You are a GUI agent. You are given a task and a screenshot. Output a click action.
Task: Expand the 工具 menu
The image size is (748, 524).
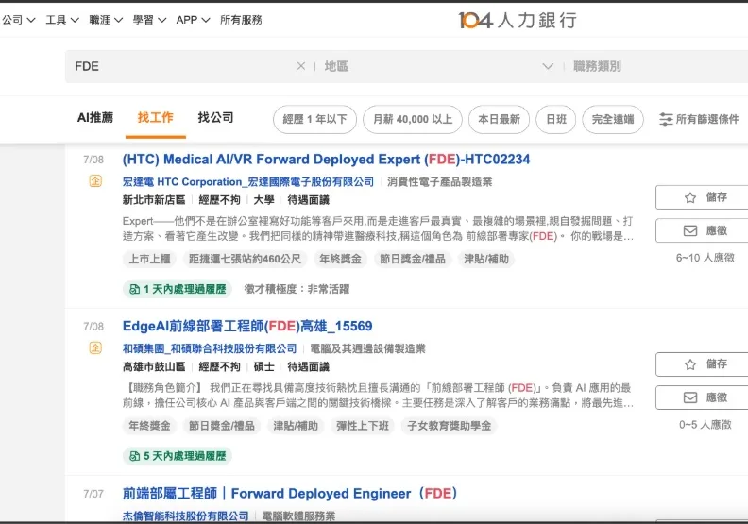pos(62,20)
